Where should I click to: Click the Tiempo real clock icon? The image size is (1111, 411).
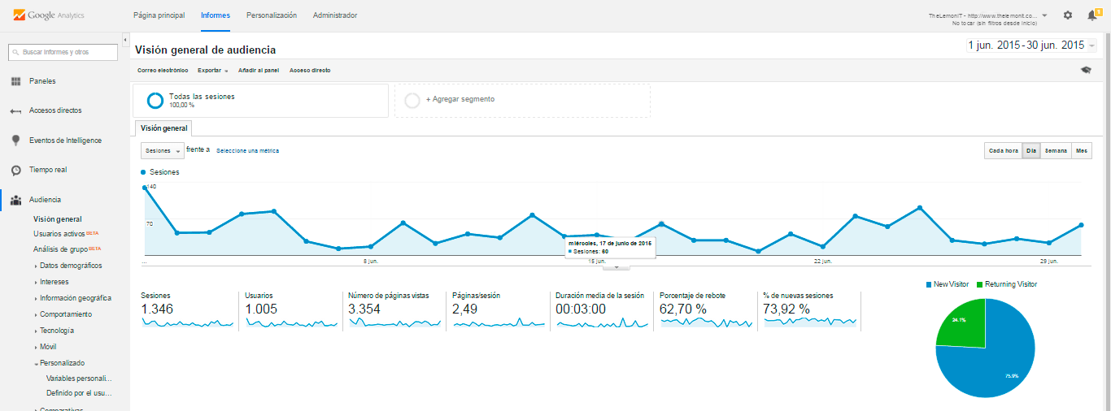click(15, 171)
